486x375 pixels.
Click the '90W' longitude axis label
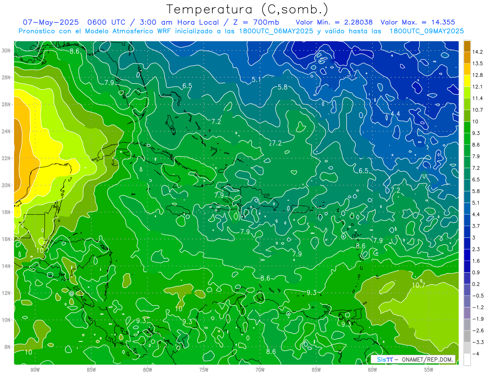35,370
